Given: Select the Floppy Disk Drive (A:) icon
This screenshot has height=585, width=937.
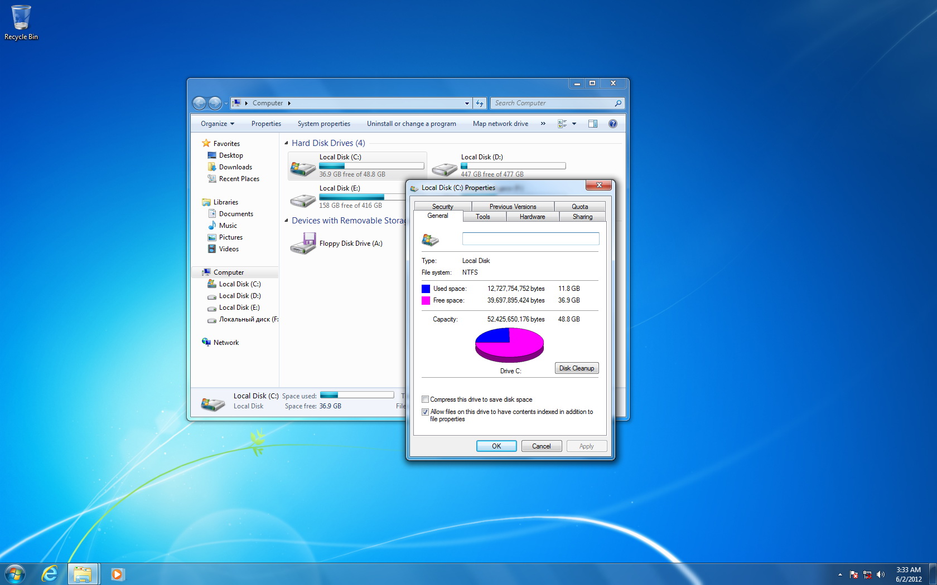Looking at the screenshot, I should coord(303,243).
